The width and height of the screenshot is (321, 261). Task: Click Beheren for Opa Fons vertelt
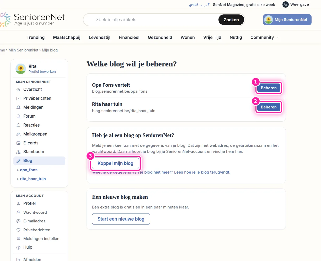coord(269,88)
